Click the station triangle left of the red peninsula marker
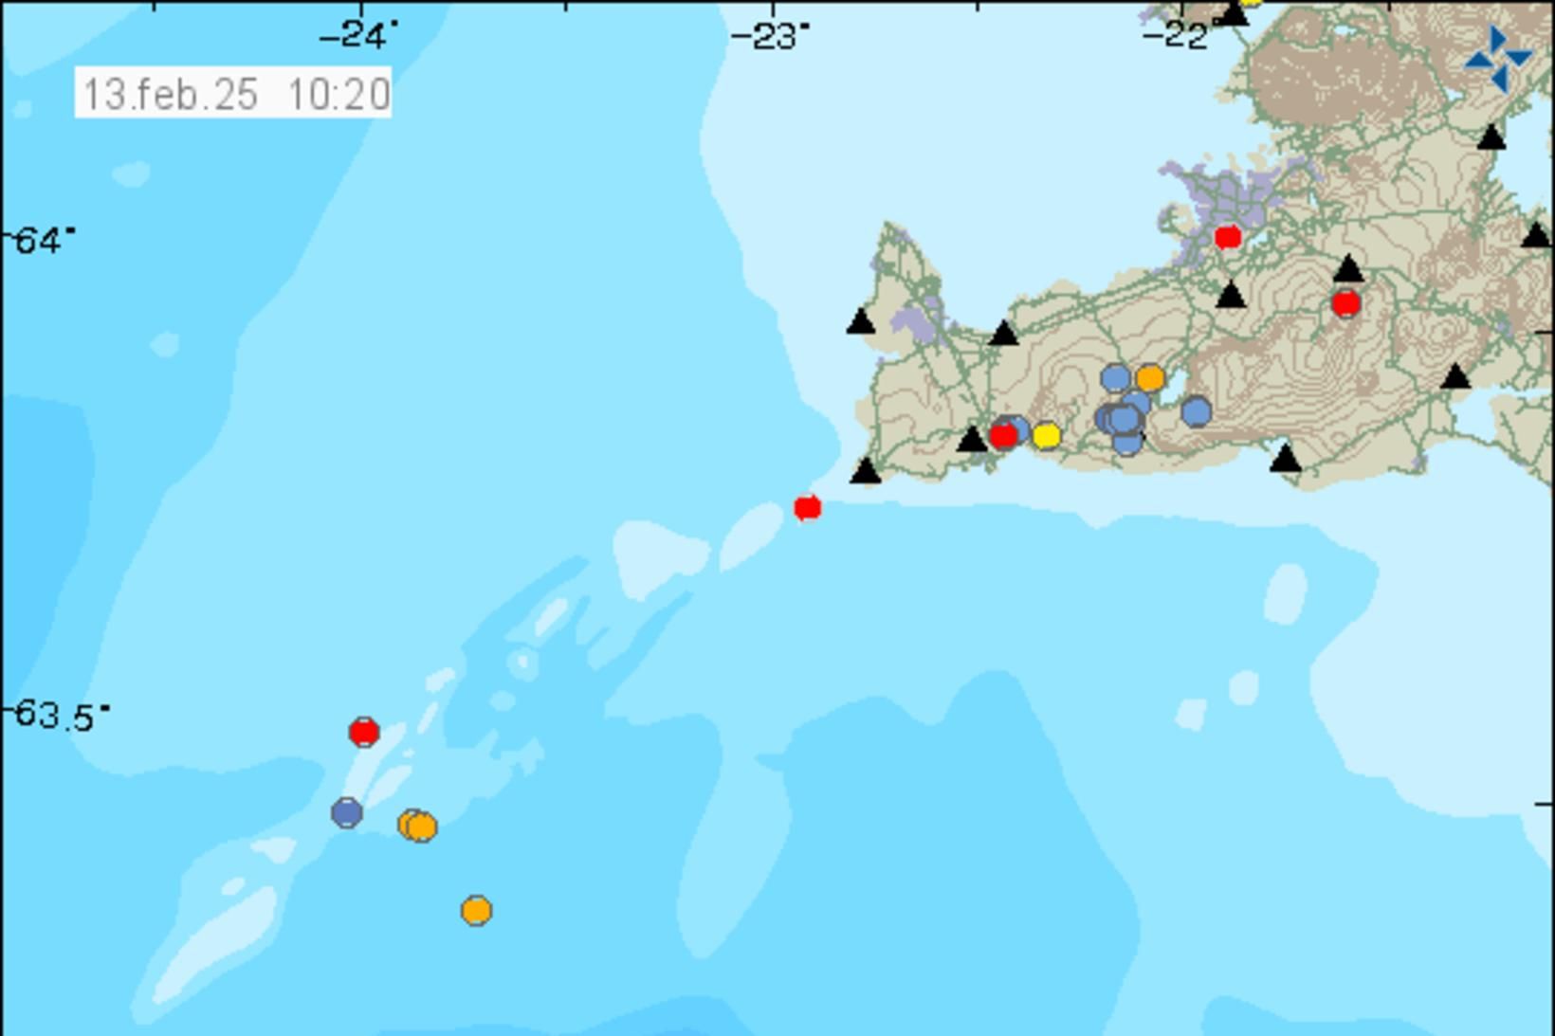1555x1036 pixels. 971,439
